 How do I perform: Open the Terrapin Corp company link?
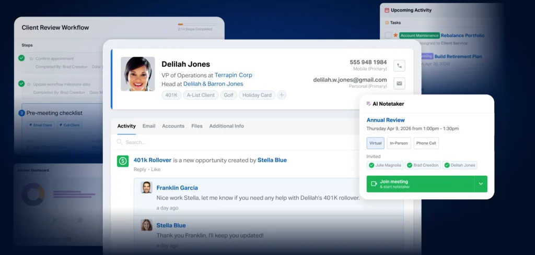point(234,75)
